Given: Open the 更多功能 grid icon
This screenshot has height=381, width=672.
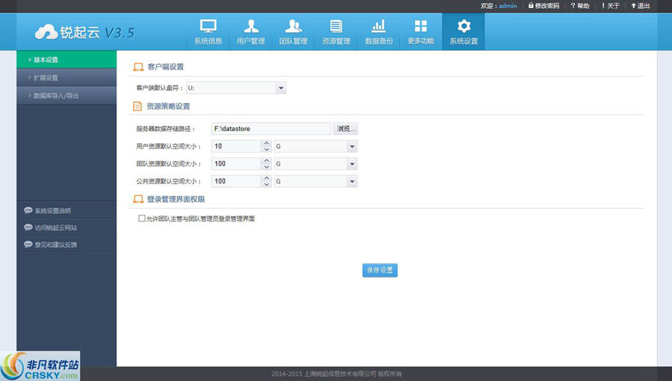Looking at the screenshot, I should [x=421, y=26].
